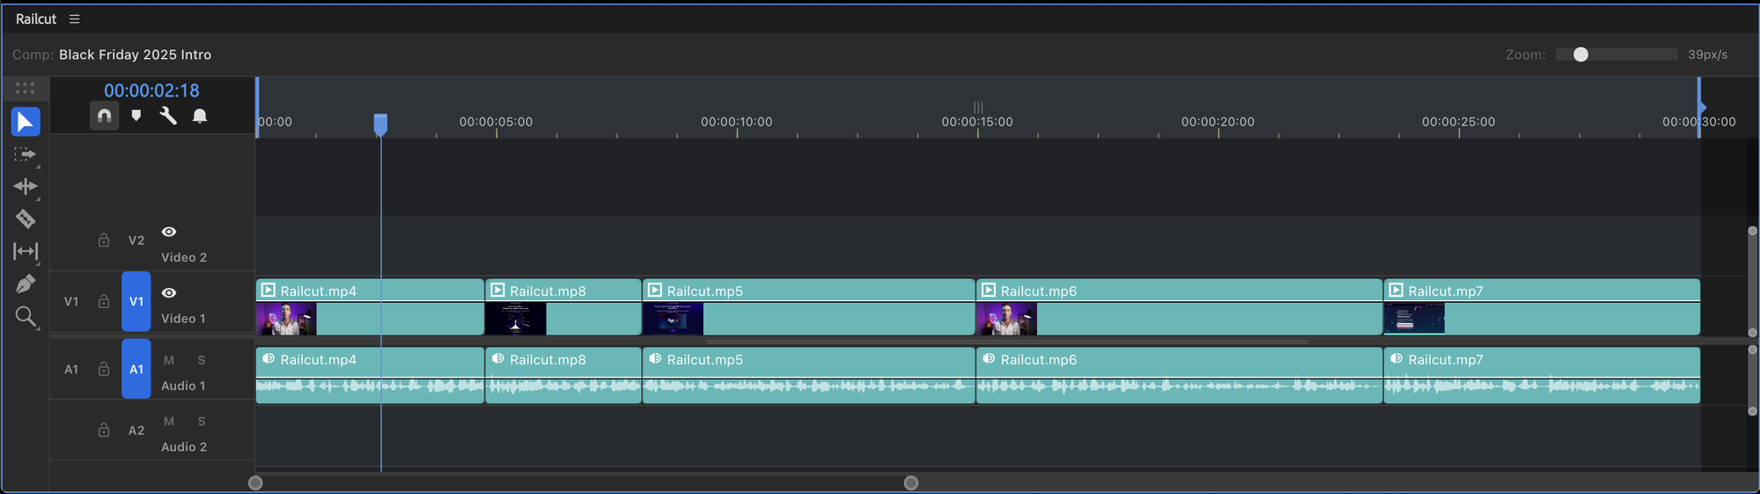Click the 00:00:20:00 ruler label
Image resolution: width=1760 pixels, height=494 pixels.
tap(1218, 122)
